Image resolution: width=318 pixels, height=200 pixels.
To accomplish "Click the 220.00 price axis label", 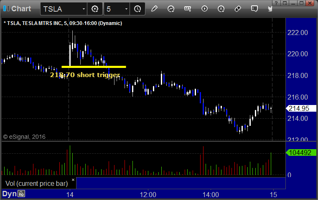I will click(x=298, y=54).
